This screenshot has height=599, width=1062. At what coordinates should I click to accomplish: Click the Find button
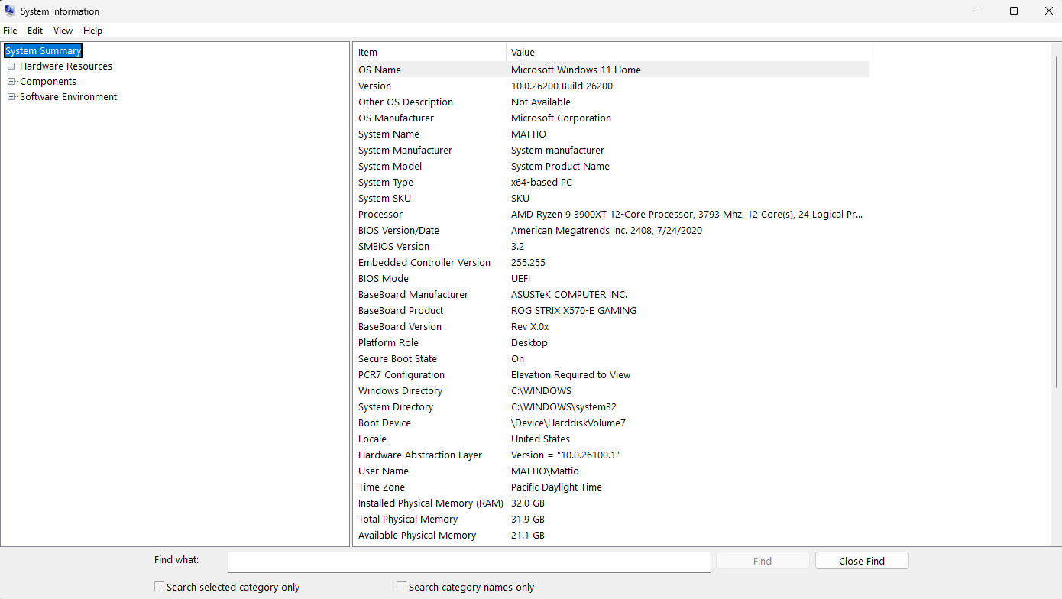tap(763, 561)
